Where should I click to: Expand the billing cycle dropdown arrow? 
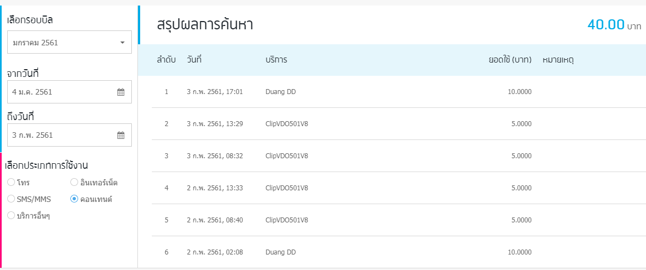click(122, 43)
